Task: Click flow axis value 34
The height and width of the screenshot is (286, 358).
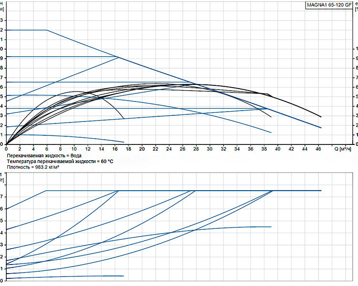Action: (x=237, y=149)
